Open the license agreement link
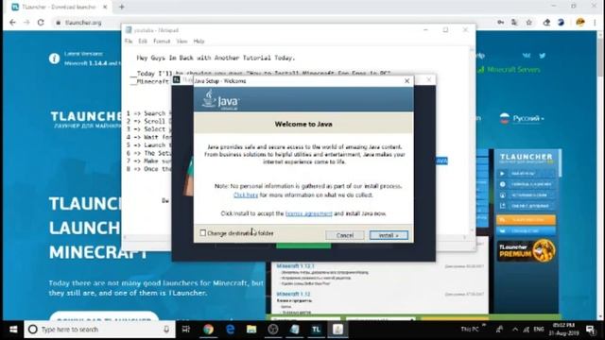 (x=309, y=213)
